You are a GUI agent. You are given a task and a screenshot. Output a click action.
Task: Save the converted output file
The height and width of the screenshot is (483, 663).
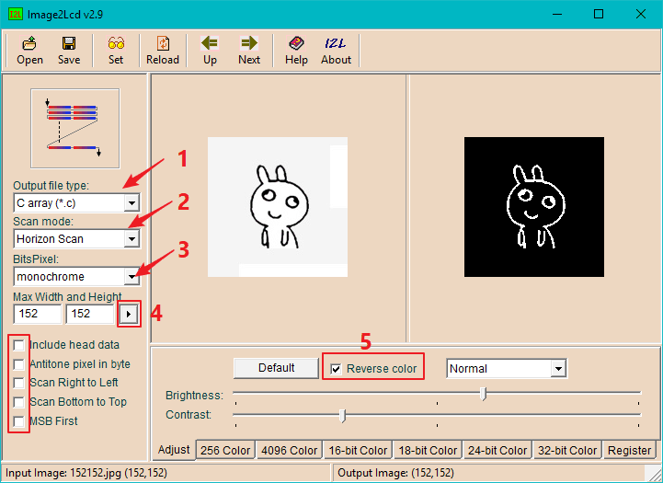(69, 51)
